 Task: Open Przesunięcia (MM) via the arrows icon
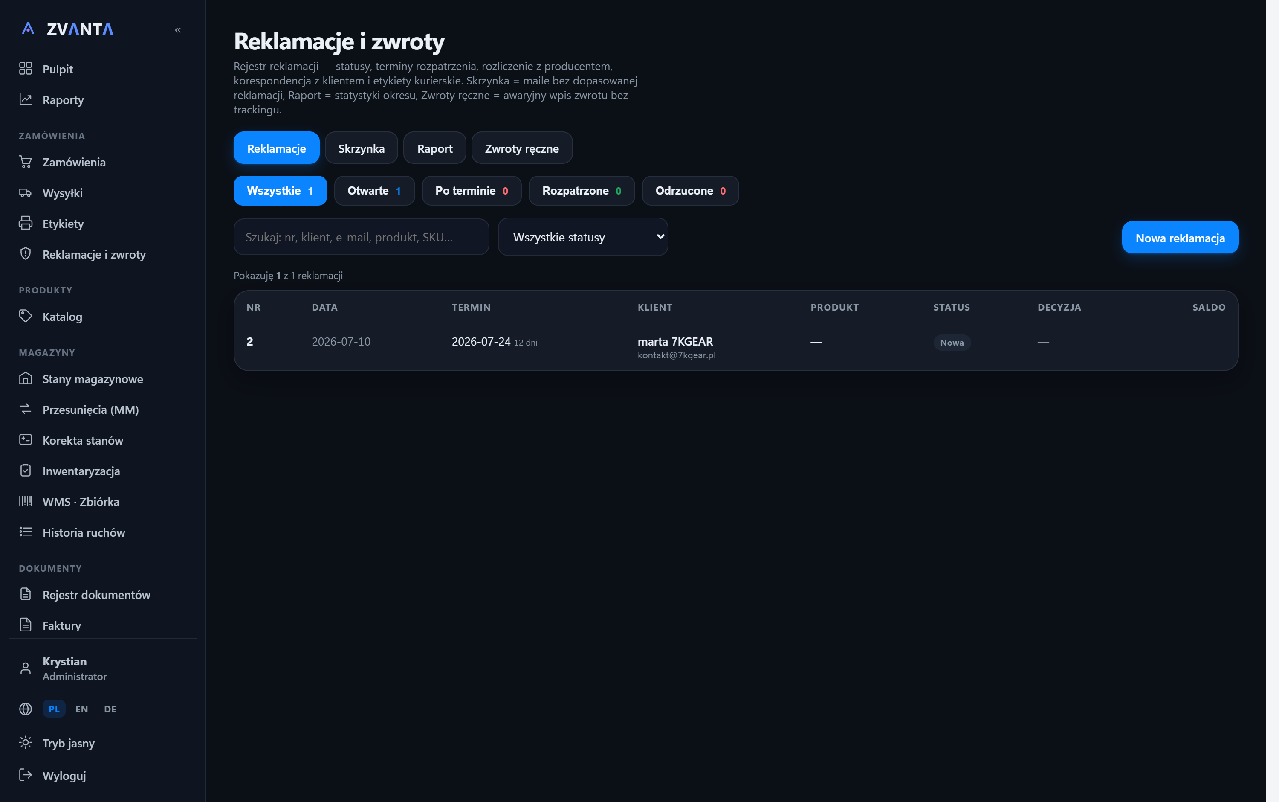(26, 409)
